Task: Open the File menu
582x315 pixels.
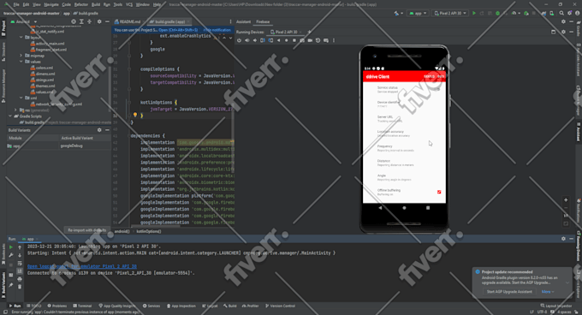Action: point(16,4)
